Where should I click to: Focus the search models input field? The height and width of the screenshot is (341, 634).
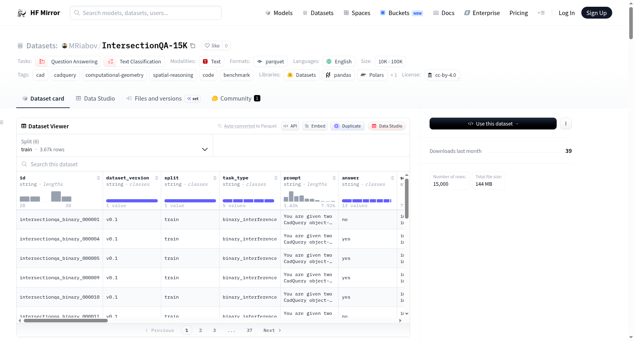(x=146, y=13)
